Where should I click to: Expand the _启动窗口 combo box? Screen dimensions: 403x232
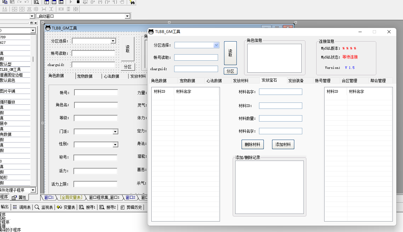pyautogui.click(x=127, y=16)
